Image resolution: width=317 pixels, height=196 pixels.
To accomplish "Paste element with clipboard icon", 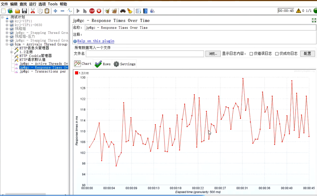I will point(47,11).
